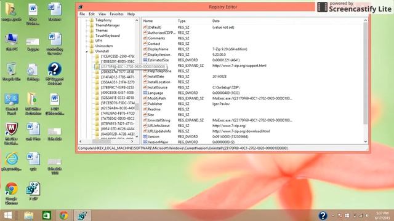Click tree pane scroll-up arrow
Screen dimensions: 394x221
tap(137, 20)
